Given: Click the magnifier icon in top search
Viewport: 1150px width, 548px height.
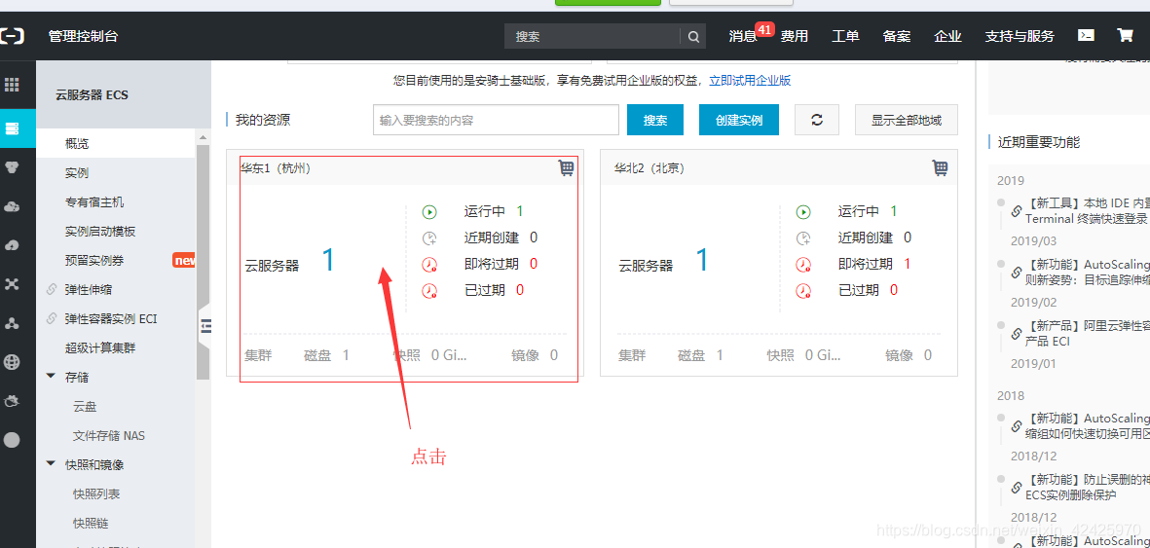Looking at the screenshot, I should click(x=693, y=36).
